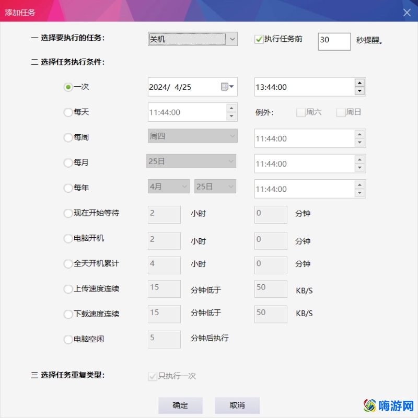
Task: Click the 5 minutes field in 电脑空闲
Action: coord(164,339)
